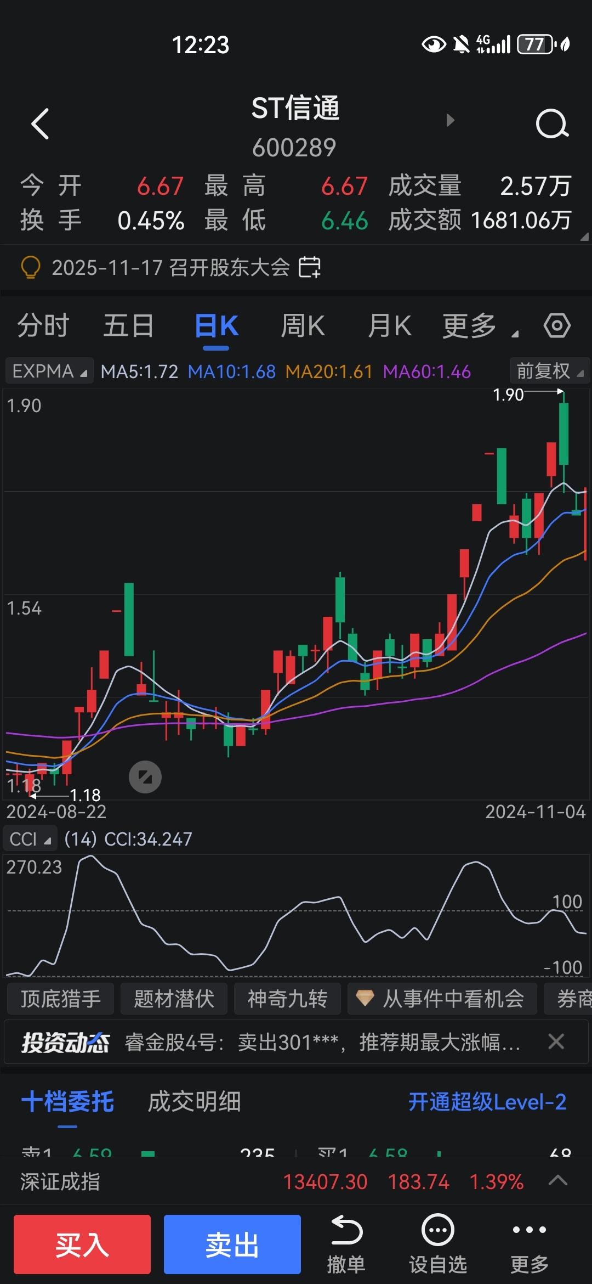This screenshot has height=1284, width=592.
Task: Tap the MA60:1.46 value
Action: pyautogui.click(x=426, y=371)
